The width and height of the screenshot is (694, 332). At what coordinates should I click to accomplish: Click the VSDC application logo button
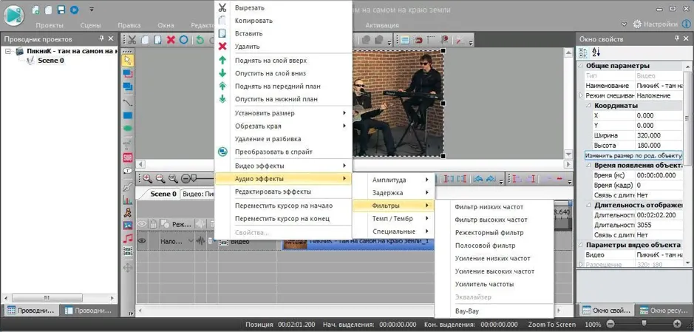[x=13, y=15]
